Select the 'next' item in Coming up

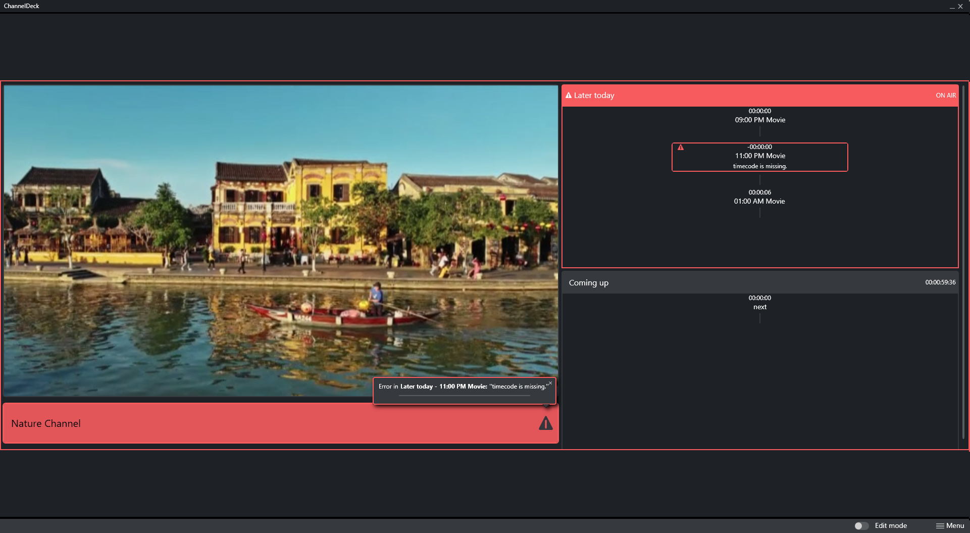click(x=760, y=307)
